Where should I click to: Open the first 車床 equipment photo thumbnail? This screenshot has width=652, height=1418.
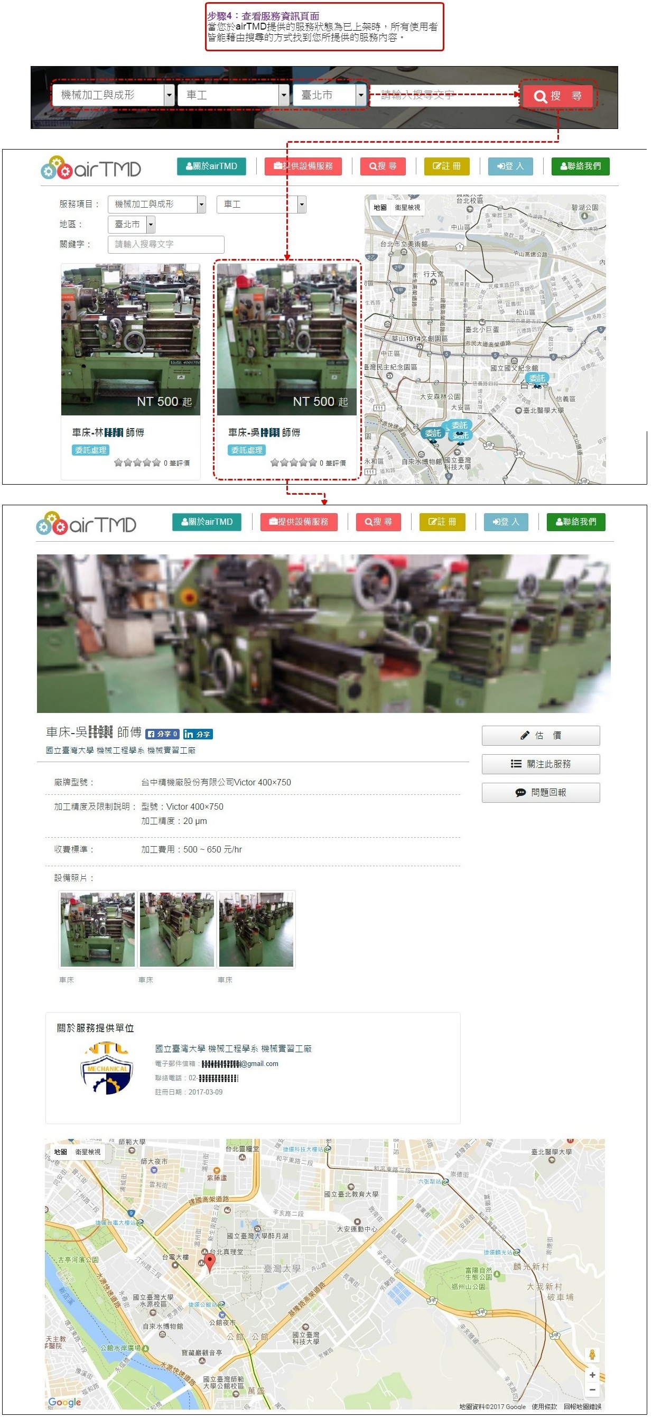click(x=97, y=929)
